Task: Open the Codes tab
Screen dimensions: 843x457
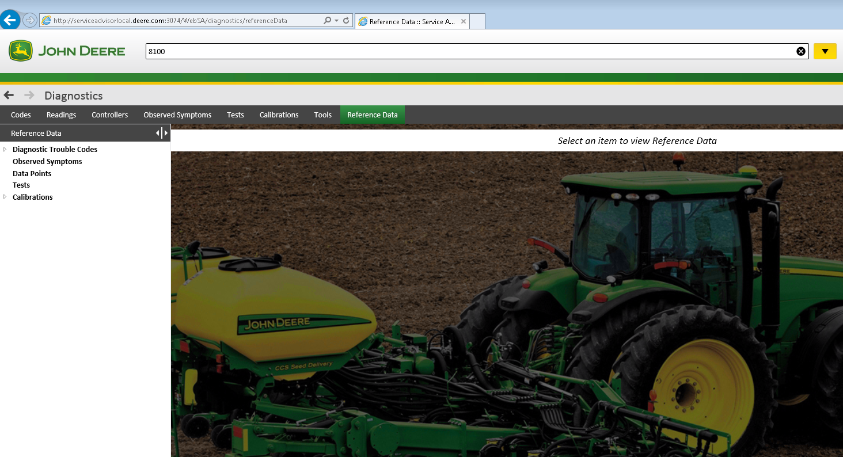Action: click(x=21, y=115)
